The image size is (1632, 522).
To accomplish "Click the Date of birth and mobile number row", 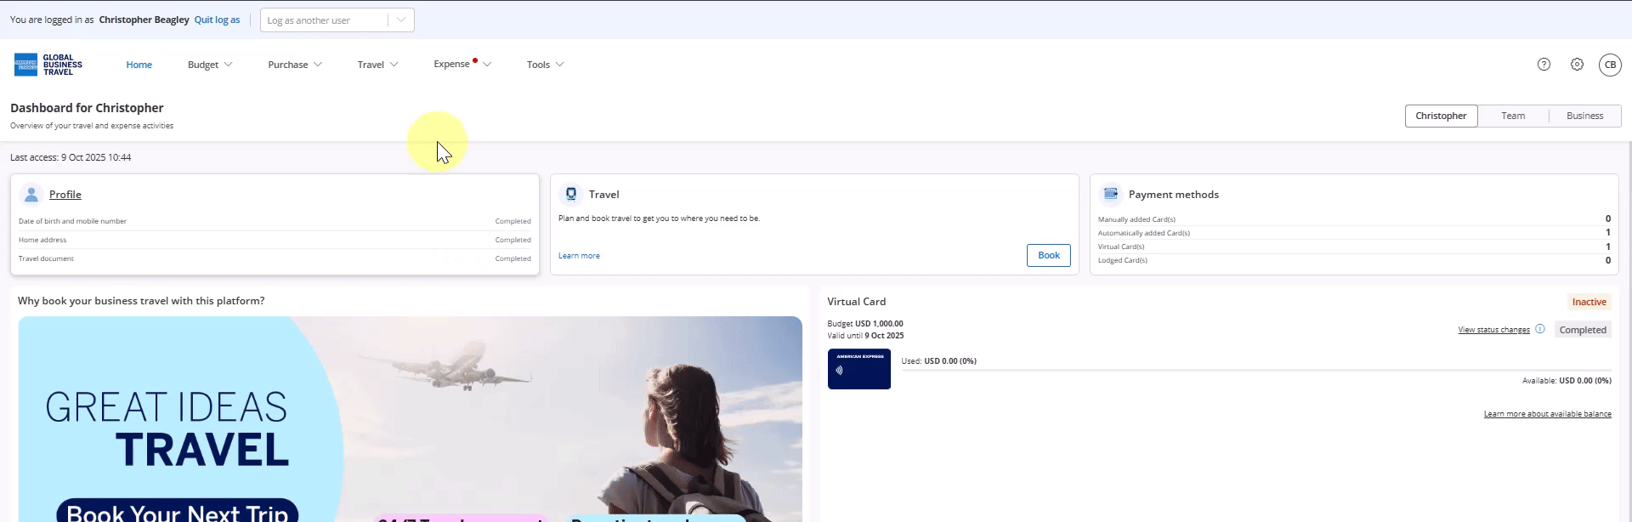I will click(x=275, y=221).
